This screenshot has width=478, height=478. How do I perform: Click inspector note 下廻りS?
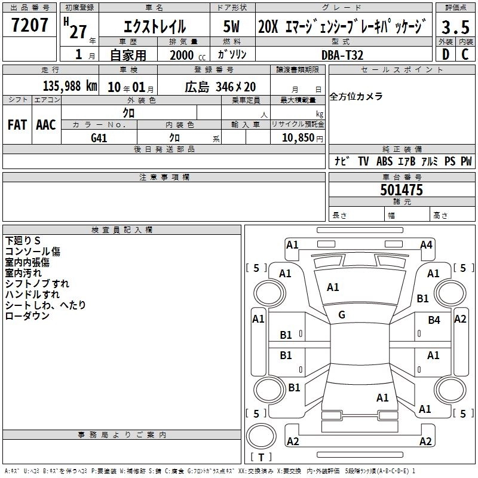click(23, 241)
